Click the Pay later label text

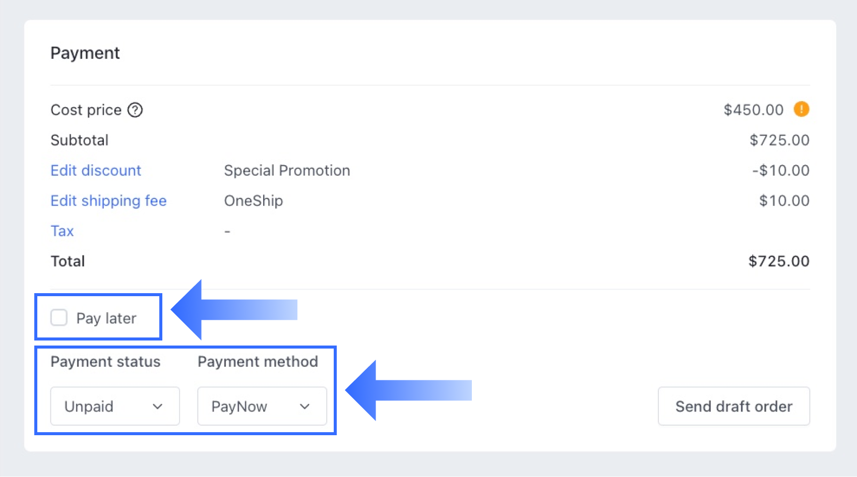tap(106, 318)
